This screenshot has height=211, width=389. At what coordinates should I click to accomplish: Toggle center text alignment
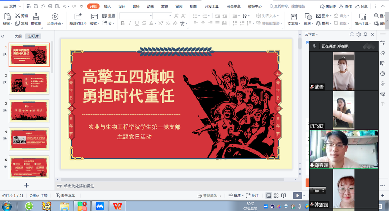203,23
